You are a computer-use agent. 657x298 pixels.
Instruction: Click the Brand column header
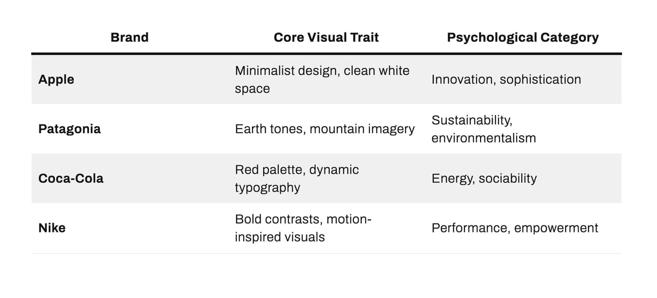[129, 38]
